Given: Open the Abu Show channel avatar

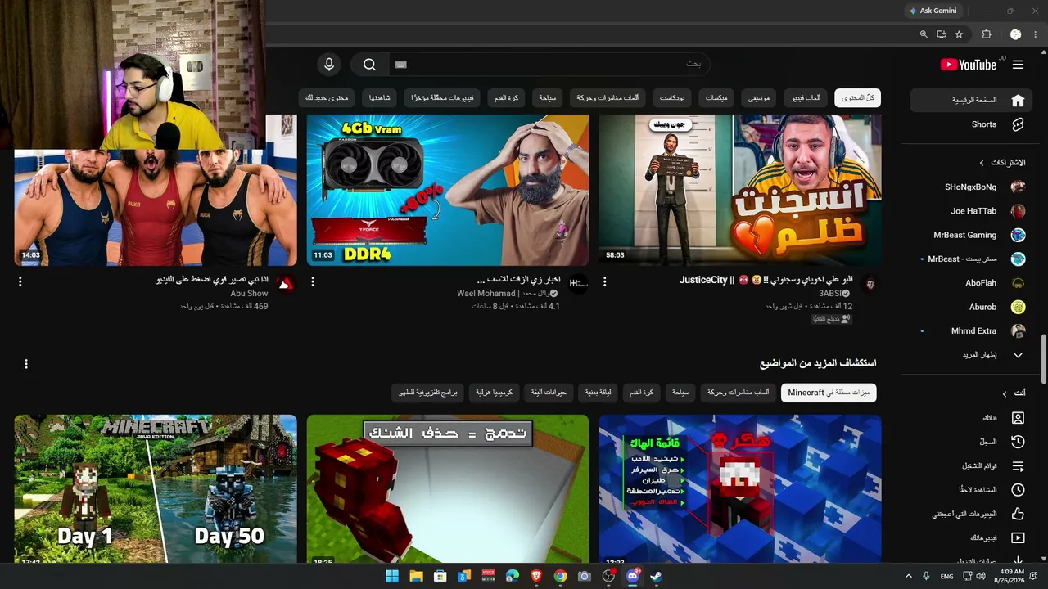Looking at the screenshot, I should pyautogui.click(x=285, y=284).
